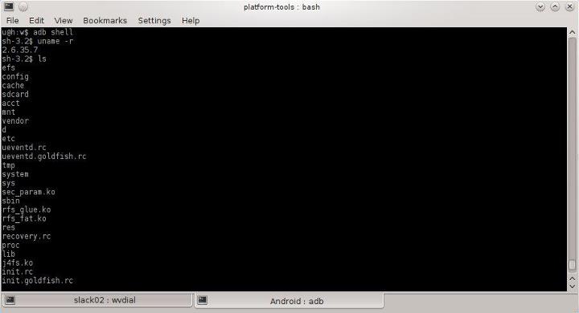Open the Bookmarks menu
579x313 pixels.
pos(105,21)
